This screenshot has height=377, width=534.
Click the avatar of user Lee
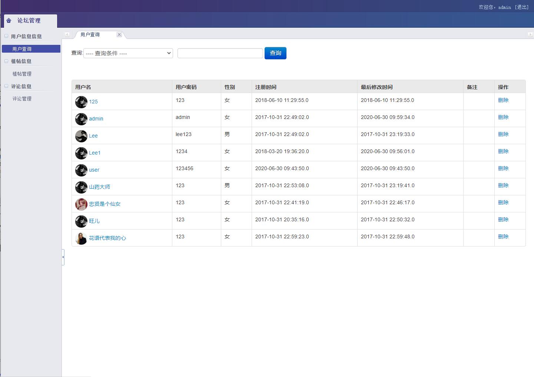[x=81, y=136]
